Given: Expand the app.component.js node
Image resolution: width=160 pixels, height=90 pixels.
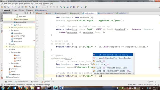Looking at the screenshot, I should pyautogui.click(x=12, y=19).
